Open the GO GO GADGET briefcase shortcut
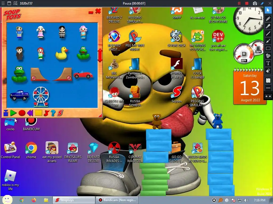Viewport: 273px width, 204px height. pyautogui.click(x=176, y=152)
